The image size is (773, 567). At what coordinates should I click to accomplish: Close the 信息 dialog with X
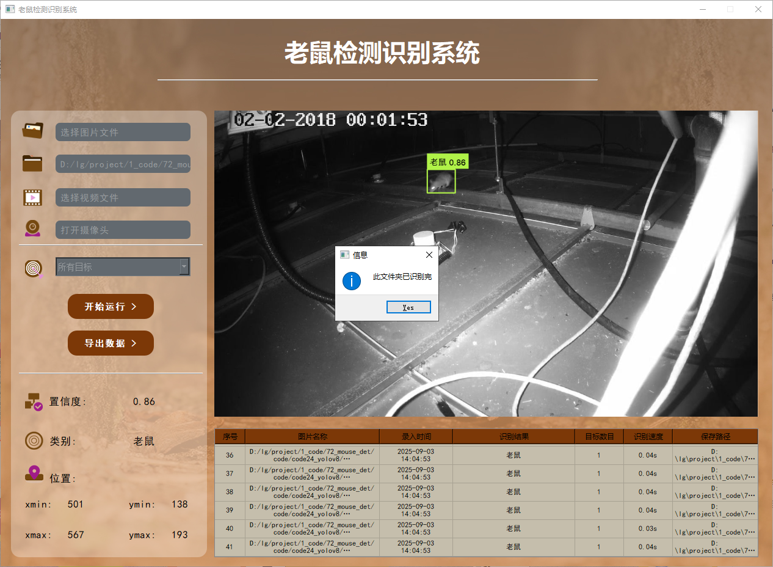click(x=429, y=255)
